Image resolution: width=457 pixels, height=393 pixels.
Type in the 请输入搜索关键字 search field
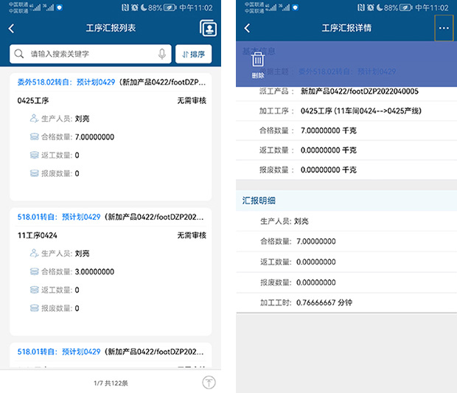[88, 54]
